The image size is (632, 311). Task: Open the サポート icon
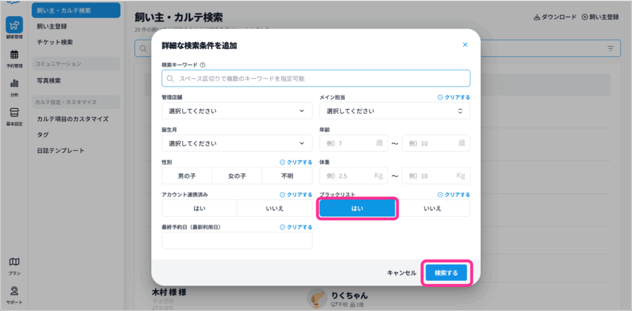click(x=14, y=294)
